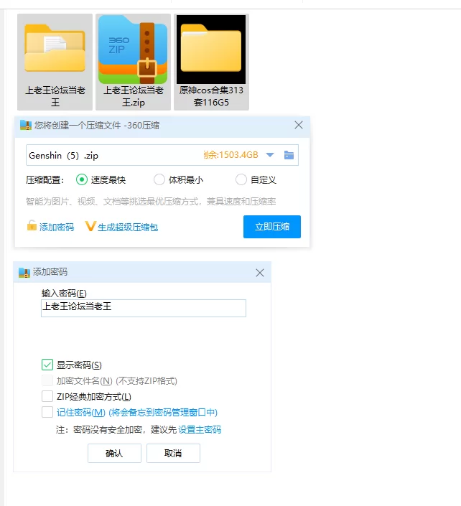
Task: Check 记住密码(M) checkbox
Action: 47,412
